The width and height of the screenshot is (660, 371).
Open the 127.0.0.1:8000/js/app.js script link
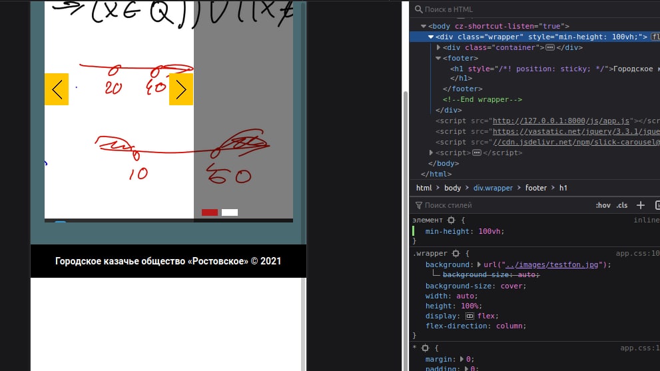coord(561,121)
